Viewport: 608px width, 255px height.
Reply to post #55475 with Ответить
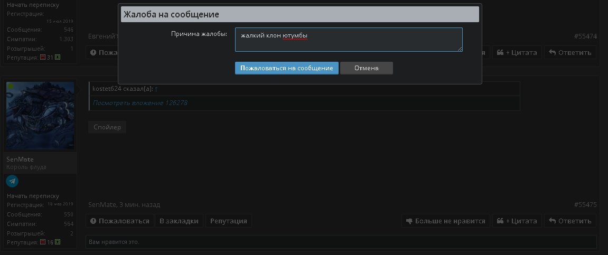pos(570,221)
